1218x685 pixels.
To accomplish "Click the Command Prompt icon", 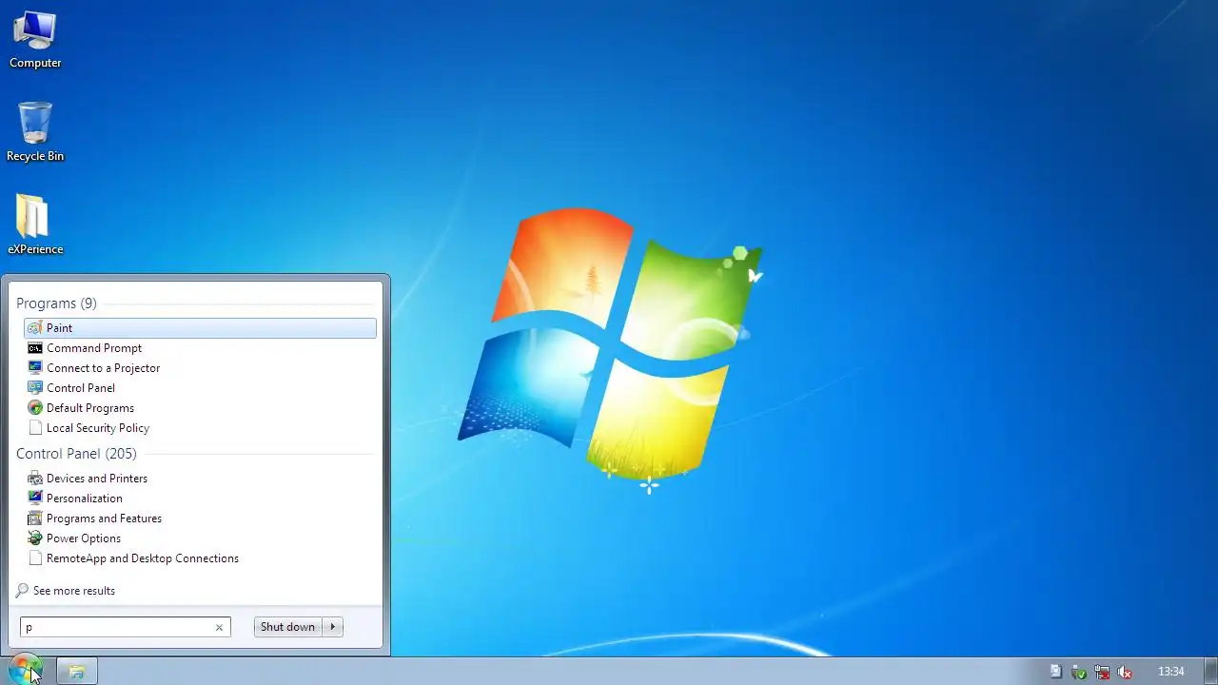I will (35, 348).
